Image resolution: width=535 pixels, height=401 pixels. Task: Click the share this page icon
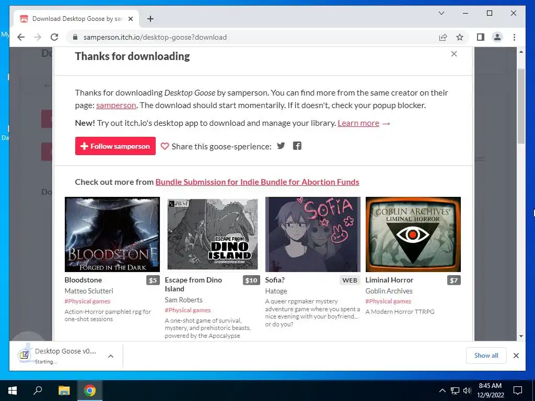click(x=443, y=37)
